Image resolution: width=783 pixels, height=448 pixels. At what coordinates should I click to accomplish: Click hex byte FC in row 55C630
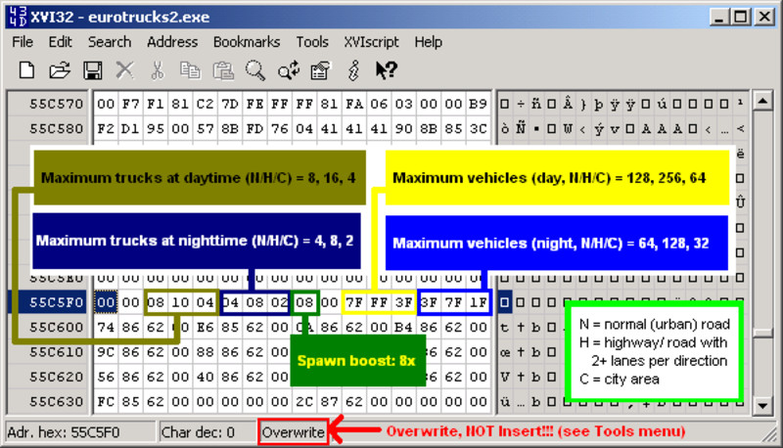coord(106,402)
